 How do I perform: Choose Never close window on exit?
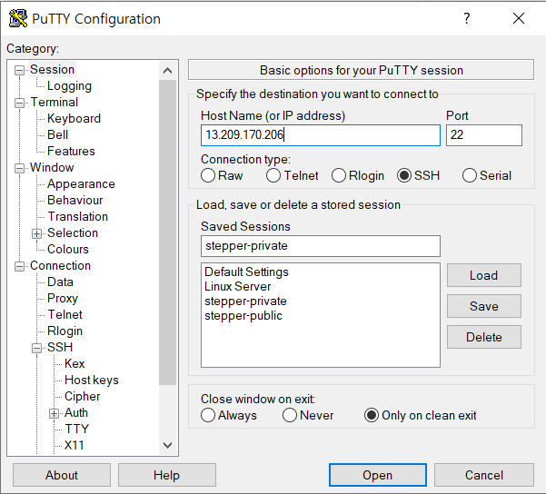tap(308, 415)
